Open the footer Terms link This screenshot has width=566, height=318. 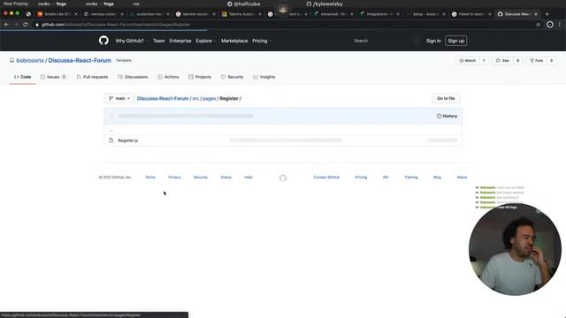coord(150,177)
